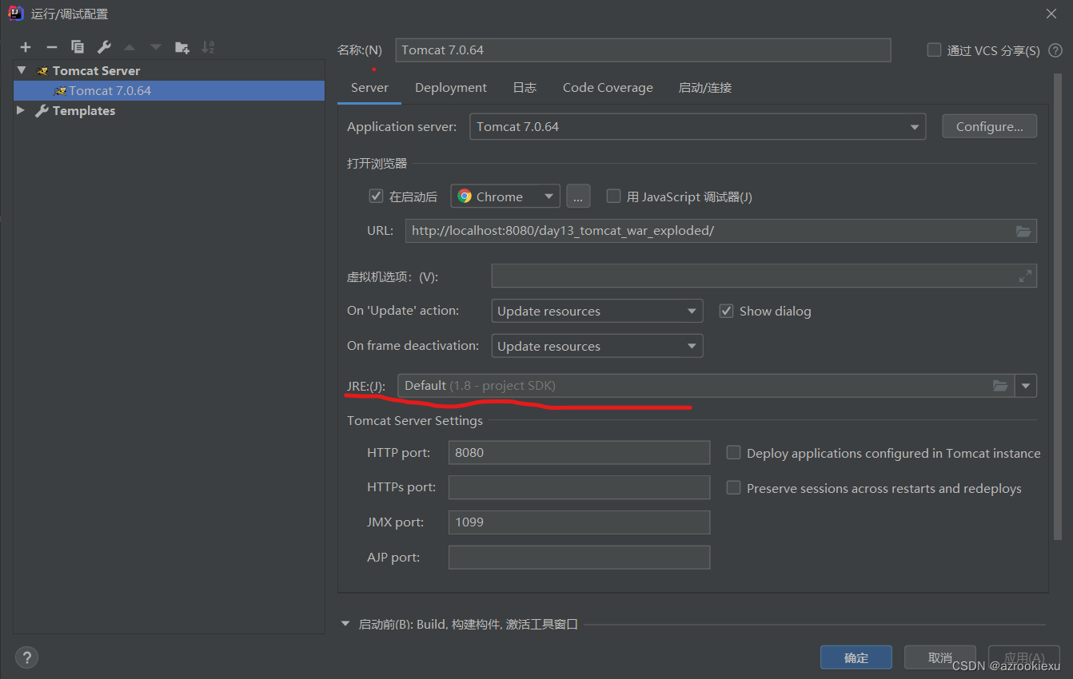Open the JRE dropdown arrow
This screenshot has height=679, width=1073.
[1026, 386]
